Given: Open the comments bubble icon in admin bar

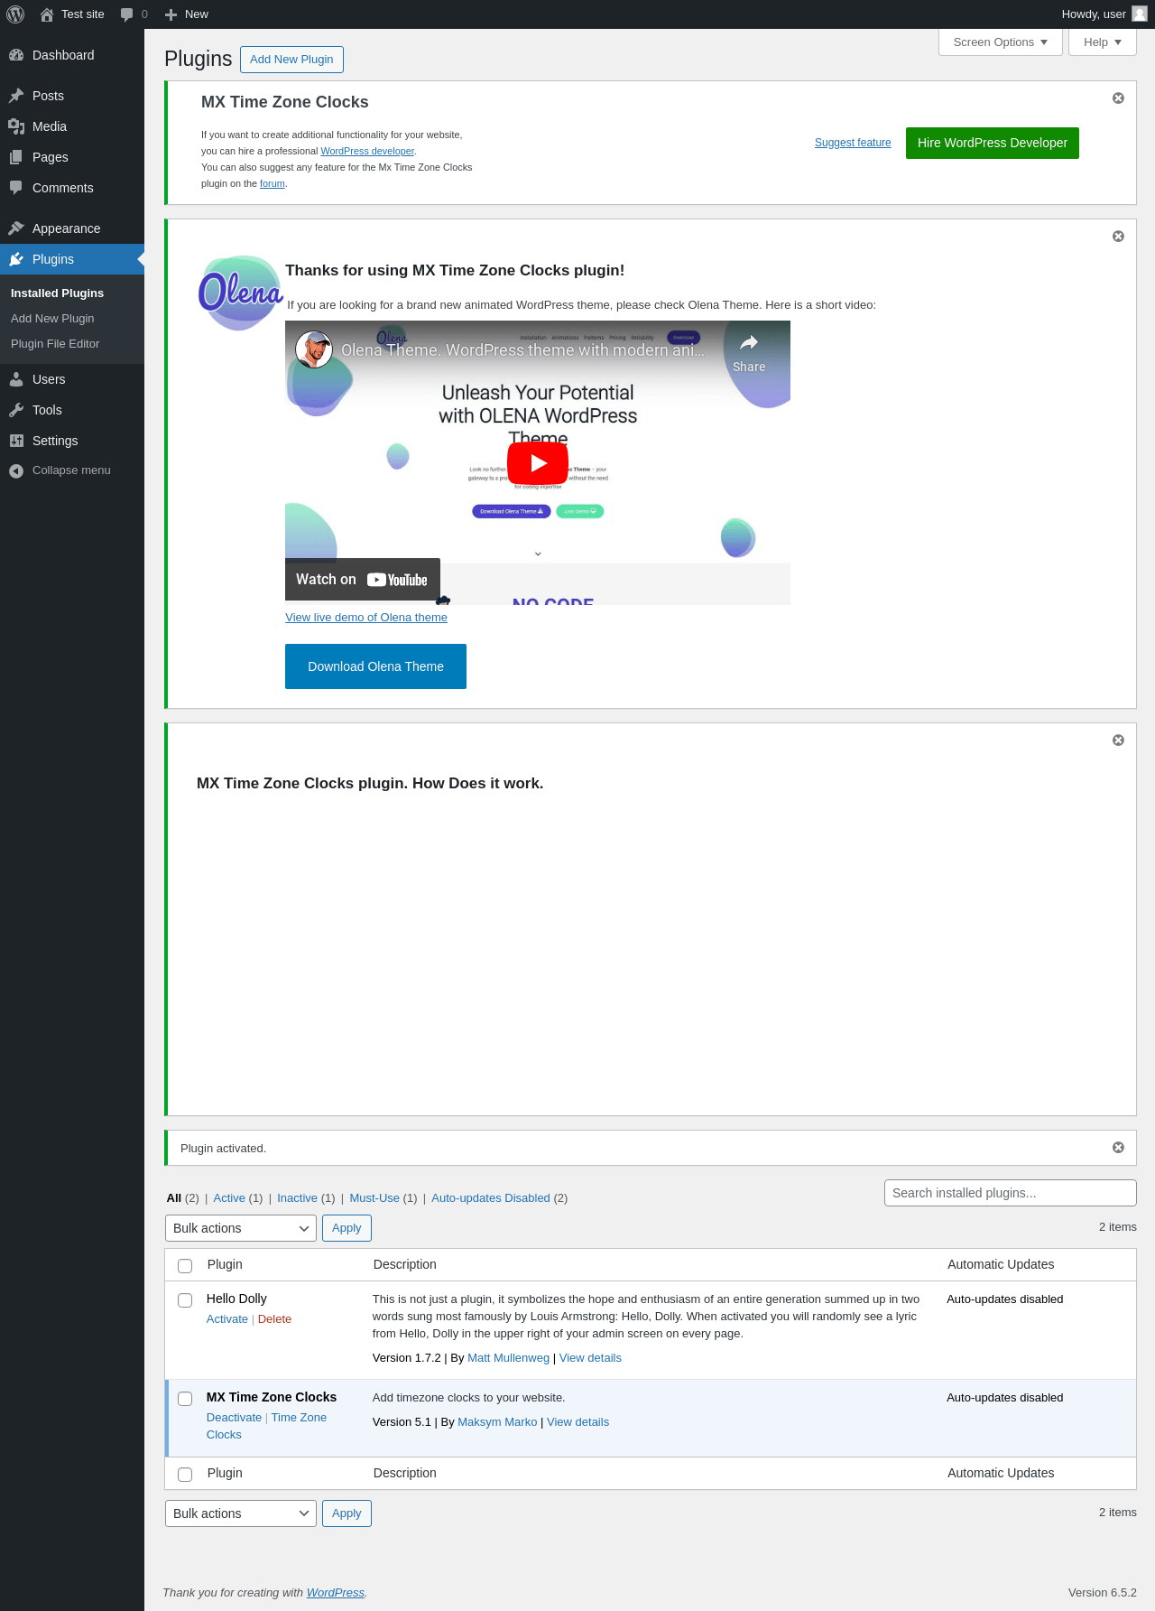Looking at the screenshot, I should (x=127, y=14).
